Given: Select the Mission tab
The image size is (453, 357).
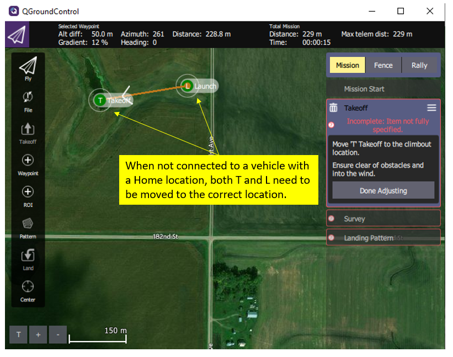Looking at the screenshot, I should (347, 65).
